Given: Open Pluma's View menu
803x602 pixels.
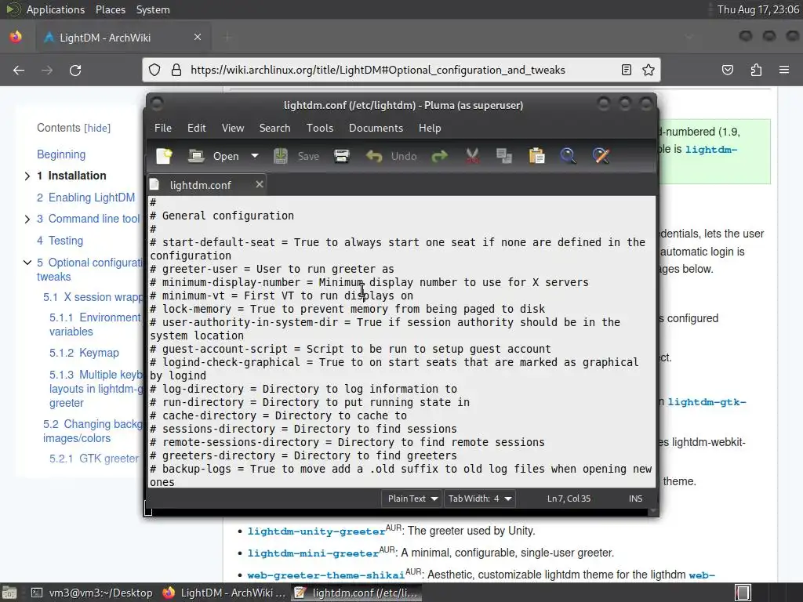Looking at the screenshot, I should (x=233, y=128).
